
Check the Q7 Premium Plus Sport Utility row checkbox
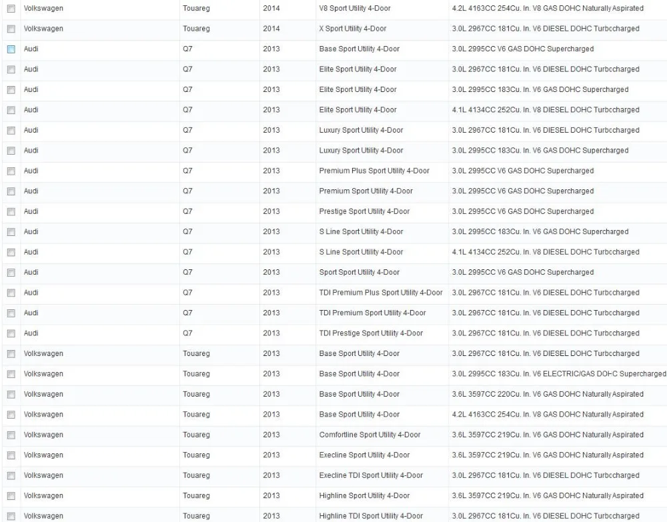(x=11, y=171)
